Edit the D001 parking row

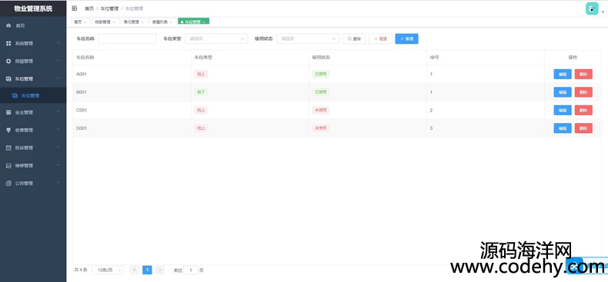(563, 128)
